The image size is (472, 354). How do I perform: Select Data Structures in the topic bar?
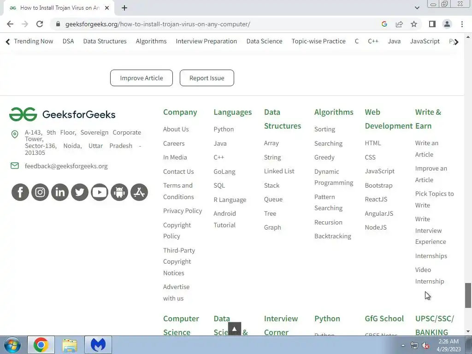pyautogui.click(x=105, y=41)
